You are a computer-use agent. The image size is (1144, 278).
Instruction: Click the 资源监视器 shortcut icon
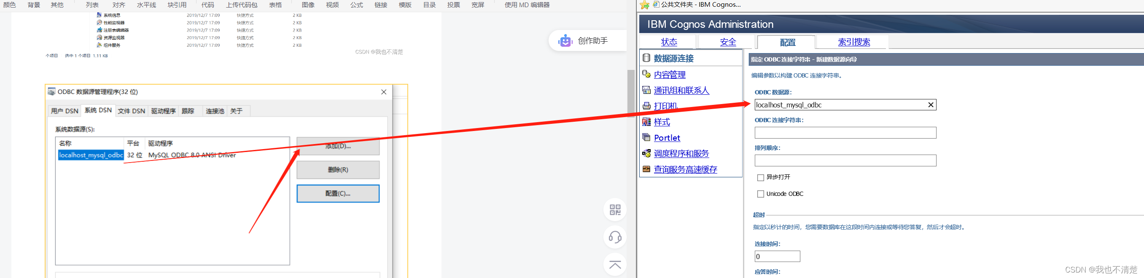(99, 37)
